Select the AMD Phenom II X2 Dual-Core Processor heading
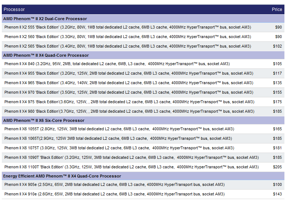 143,19
